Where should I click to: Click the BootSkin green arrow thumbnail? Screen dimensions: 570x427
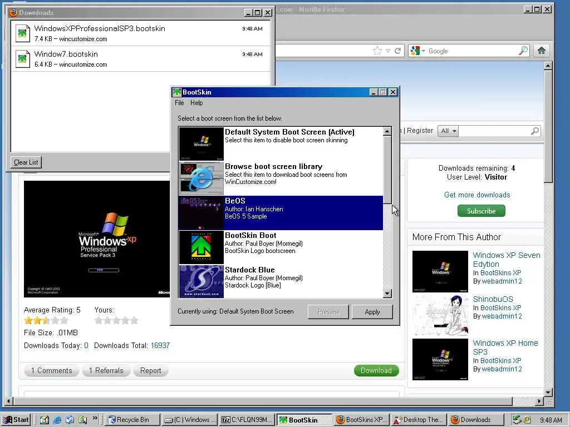[x=201, y=247]
